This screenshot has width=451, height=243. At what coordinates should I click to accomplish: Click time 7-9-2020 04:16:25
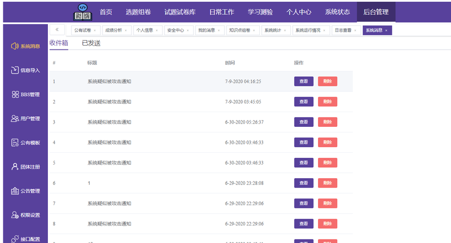tap(243, 81)
